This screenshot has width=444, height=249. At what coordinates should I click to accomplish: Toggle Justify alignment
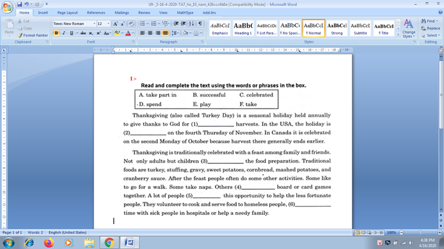coord(165,33)
